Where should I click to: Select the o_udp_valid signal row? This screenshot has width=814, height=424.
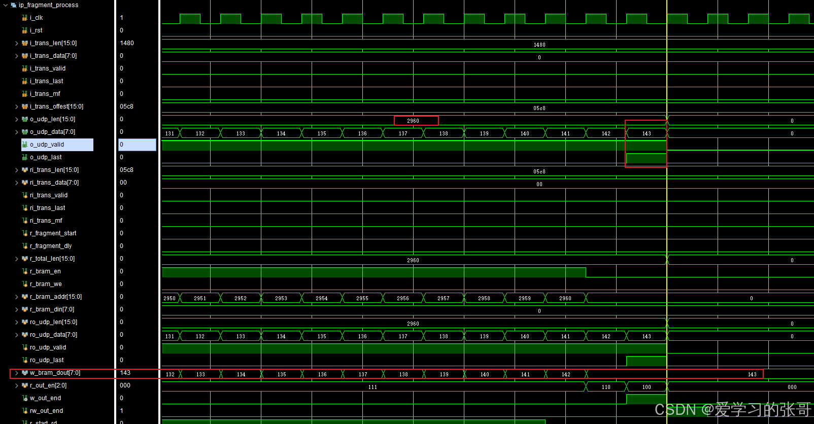pyautogui.click(x=57, y=145)
